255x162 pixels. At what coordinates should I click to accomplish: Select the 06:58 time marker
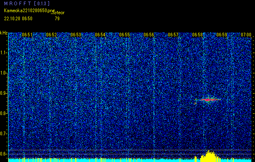click(197, 35)
